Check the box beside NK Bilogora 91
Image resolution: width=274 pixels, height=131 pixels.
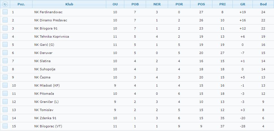coord(5,28)
